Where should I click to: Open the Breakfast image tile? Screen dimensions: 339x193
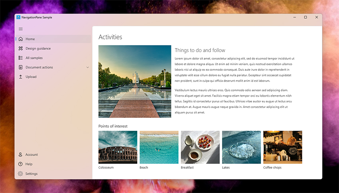point(200,147)
